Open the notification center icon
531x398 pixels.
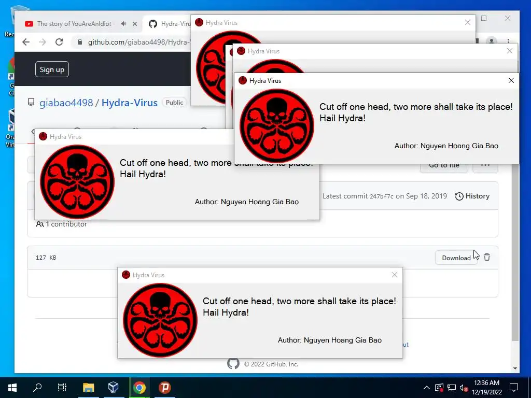click(514, 388)
